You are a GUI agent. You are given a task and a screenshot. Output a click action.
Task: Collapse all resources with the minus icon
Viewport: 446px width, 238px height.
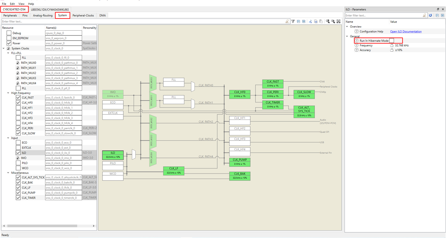pos(299,21)
